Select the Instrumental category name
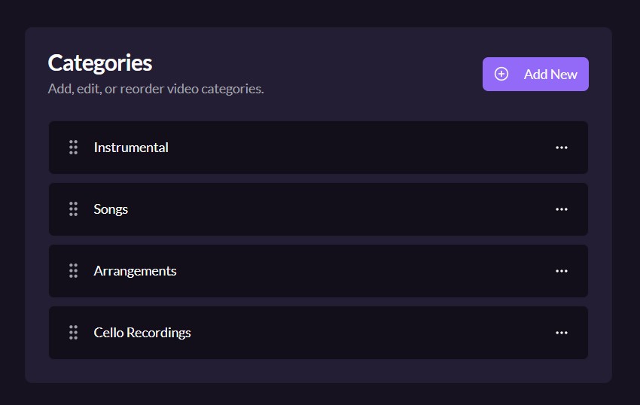 [131, 148]
